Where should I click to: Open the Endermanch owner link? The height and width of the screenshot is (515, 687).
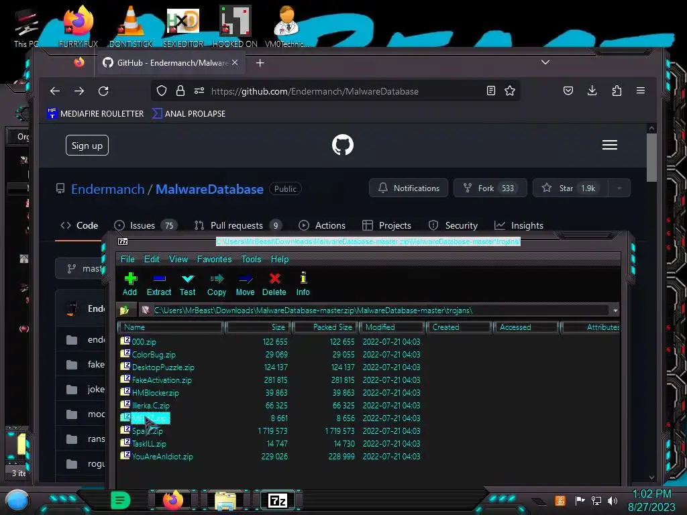click(108, 189)
